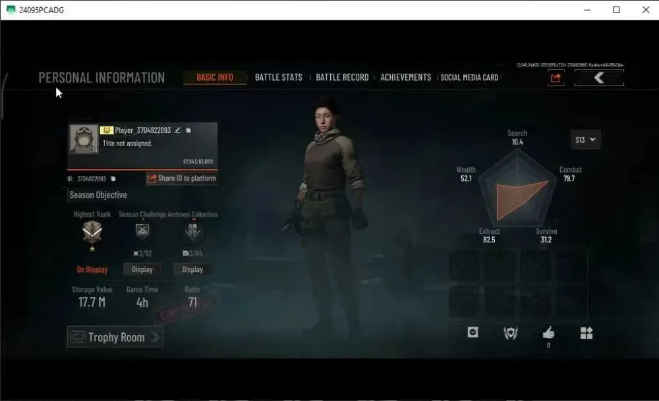This screenshot has width=659, height=401.
Task: Click the Storage Value 17.7 M figure
Action: [92, 302]
